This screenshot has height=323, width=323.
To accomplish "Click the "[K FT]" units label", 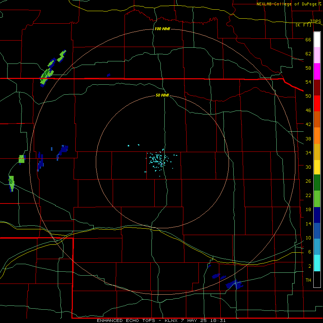I will [304, 25].
